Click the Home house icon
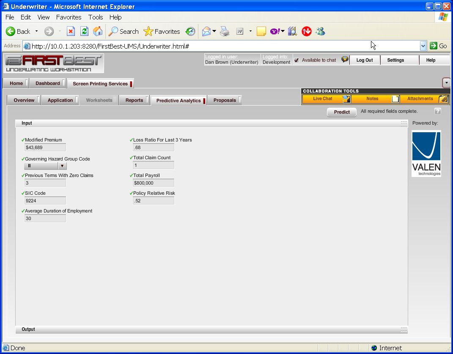 tap(98, 31)
